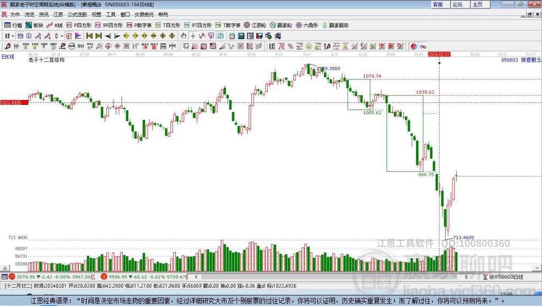Open the 帮助 menu

(x=163, y=14)
